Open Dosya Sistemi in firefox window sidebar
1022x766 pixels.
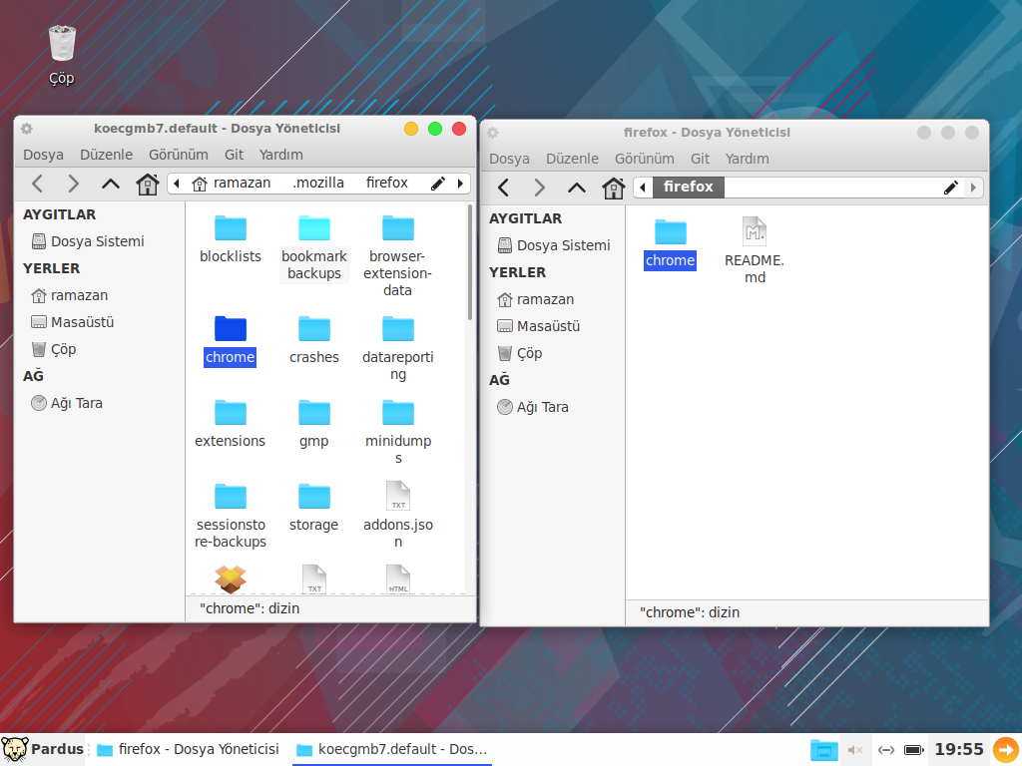click(555, 245)
